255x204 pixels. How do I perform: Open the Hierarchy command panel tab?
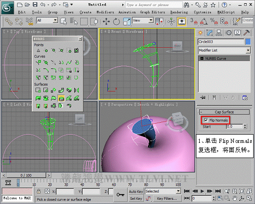(x=219, y=33)
